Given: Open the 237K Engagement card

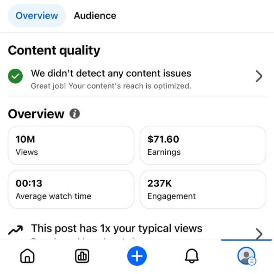Looking at the screenshot, I should (203, 189).
